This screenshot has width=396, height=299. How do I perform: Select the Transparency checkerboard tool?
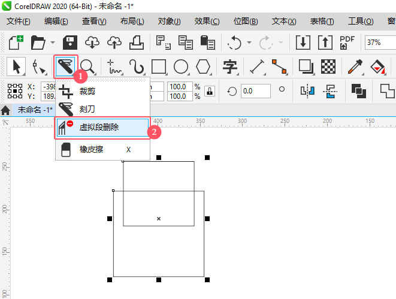click(328, 67)
